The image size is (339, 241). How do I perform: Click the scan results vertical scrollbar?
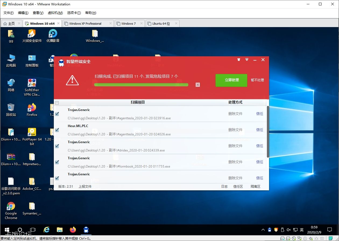pos(268,131)
